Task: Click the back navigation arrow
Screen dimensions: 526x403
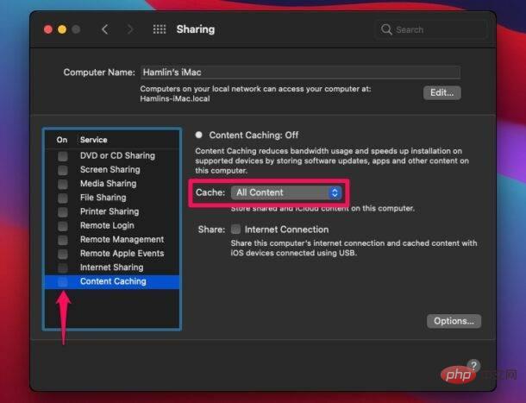Action: point(104,29)
